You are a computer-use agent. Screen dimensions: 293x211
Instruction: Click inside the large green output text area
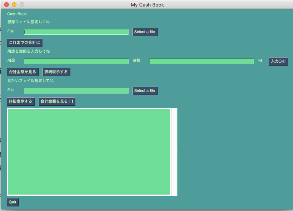coord(89,151)
